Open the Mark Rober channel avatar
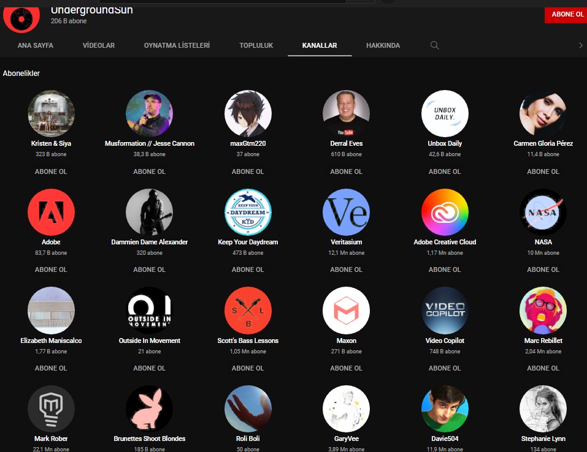The image size is (587, 452). tap(52, 409)
